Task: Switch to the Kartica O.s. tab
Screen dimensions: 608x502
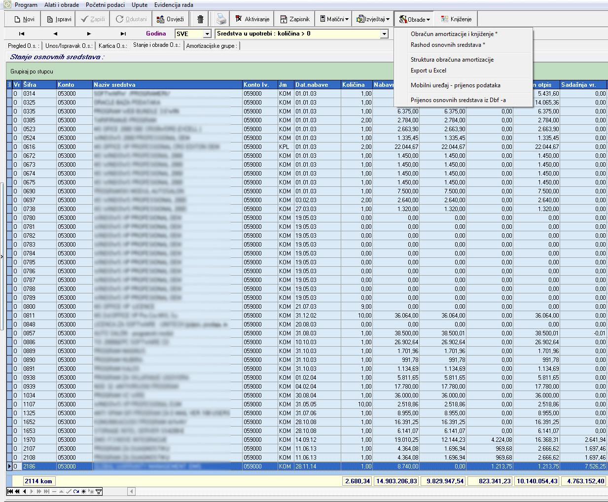Action: [112, 45]
